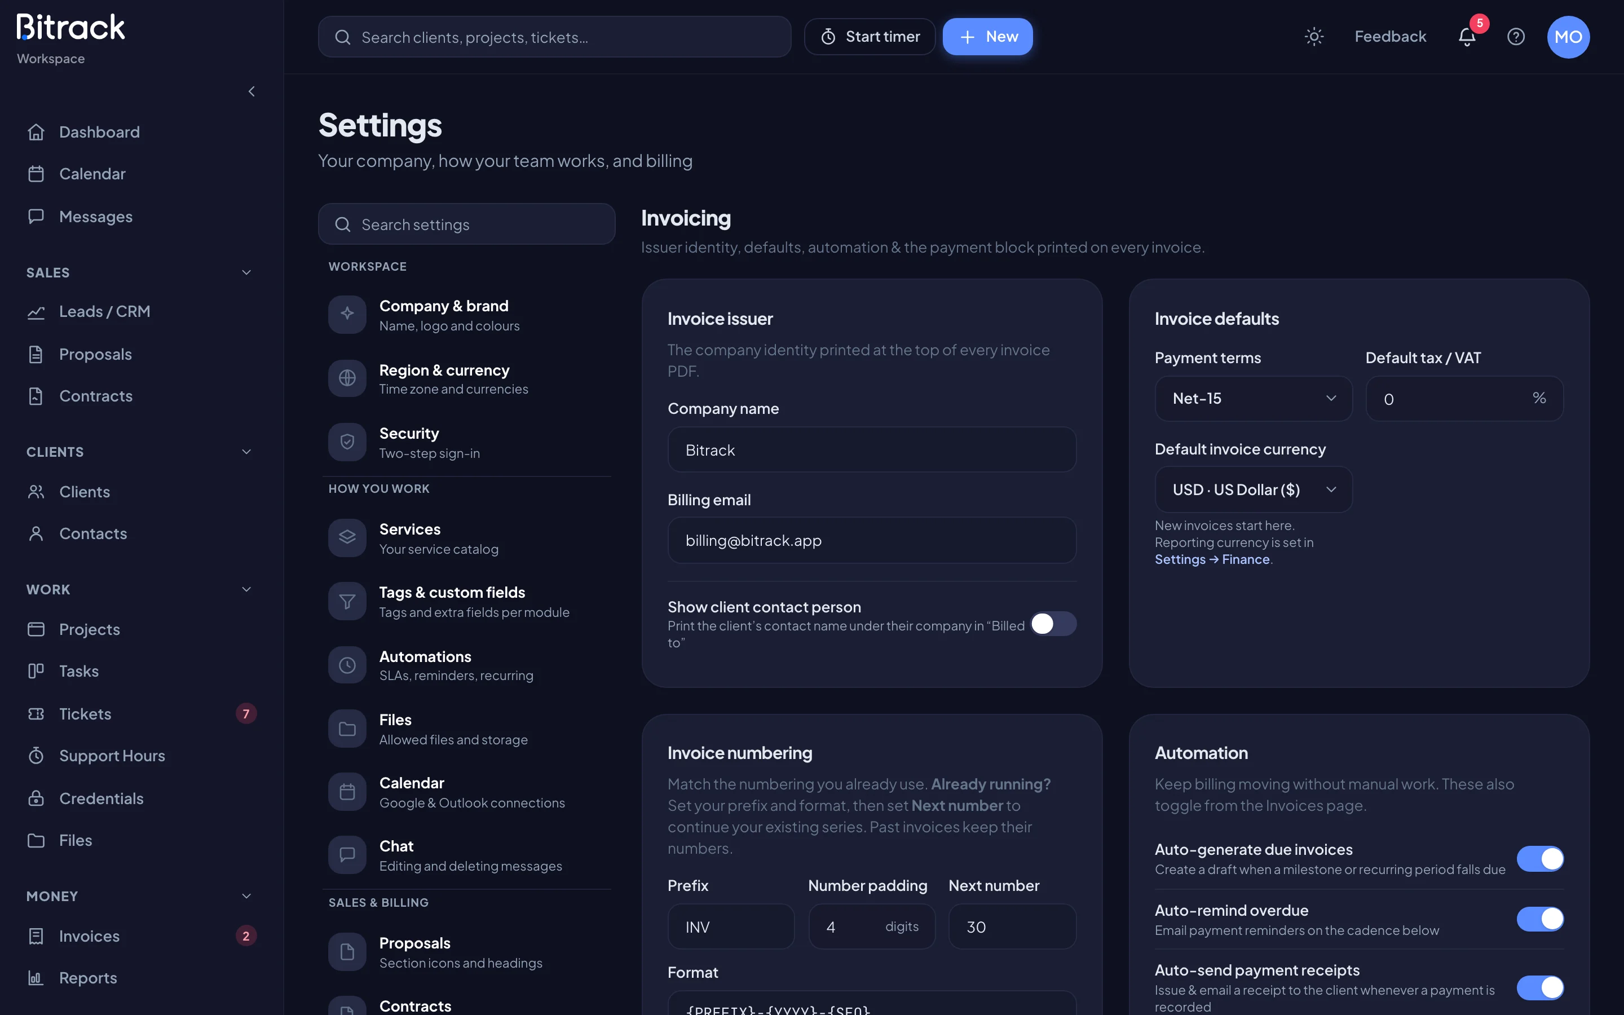Open Invoices in the sidebar

[x=142, y=936]
